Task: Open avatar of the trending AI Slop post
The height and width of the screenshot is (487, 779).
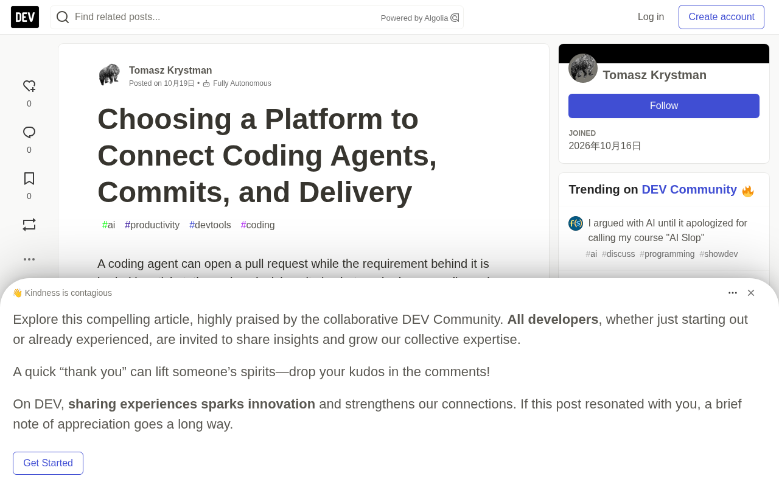Action: pos(576,223)
